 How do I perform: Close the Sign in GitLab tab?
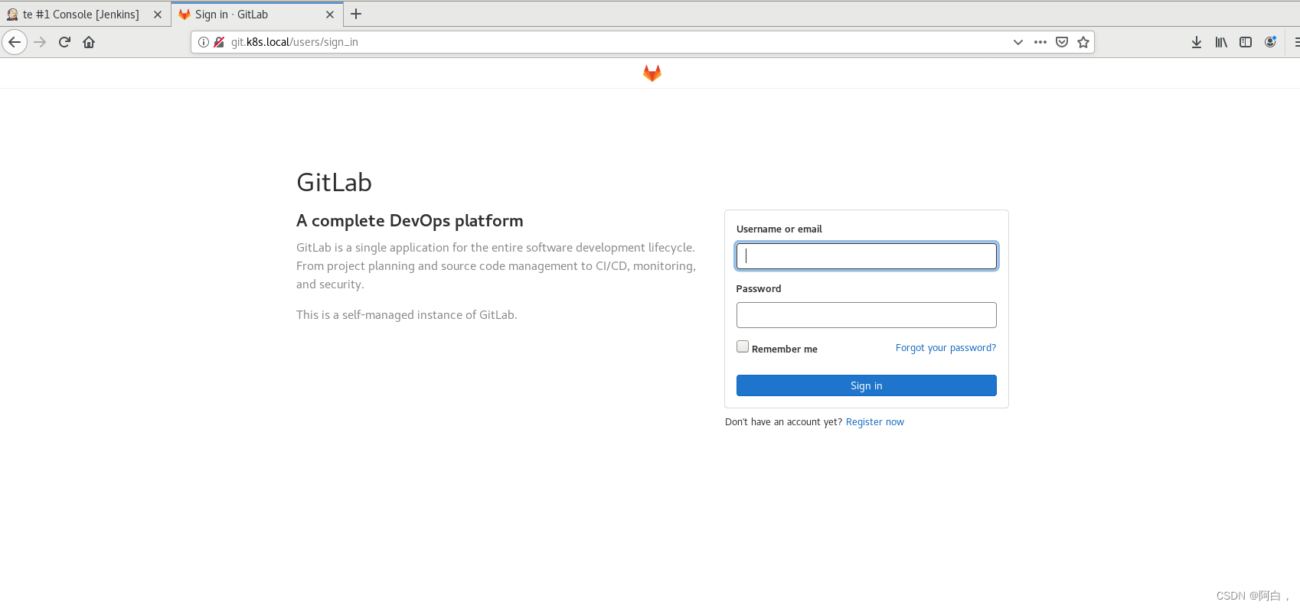click(330, 15)
